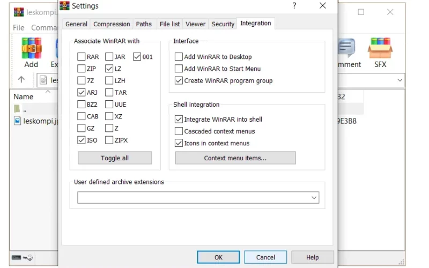Check the JAR association box
This screenshot has height=268, width=429.
(109, 57)
